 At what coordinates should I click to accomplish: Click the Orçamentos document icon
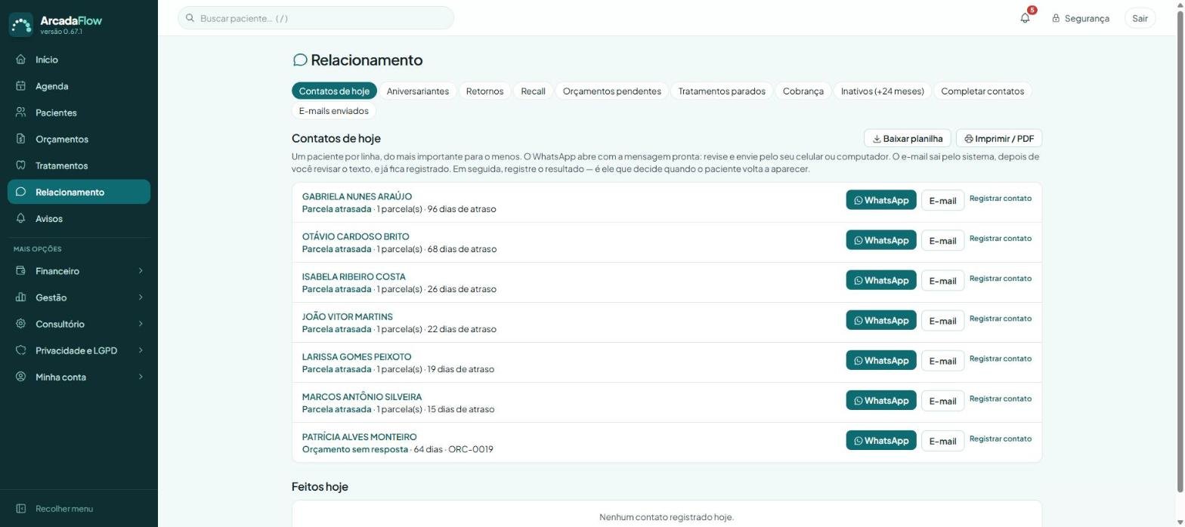click(x=21, y=139)
